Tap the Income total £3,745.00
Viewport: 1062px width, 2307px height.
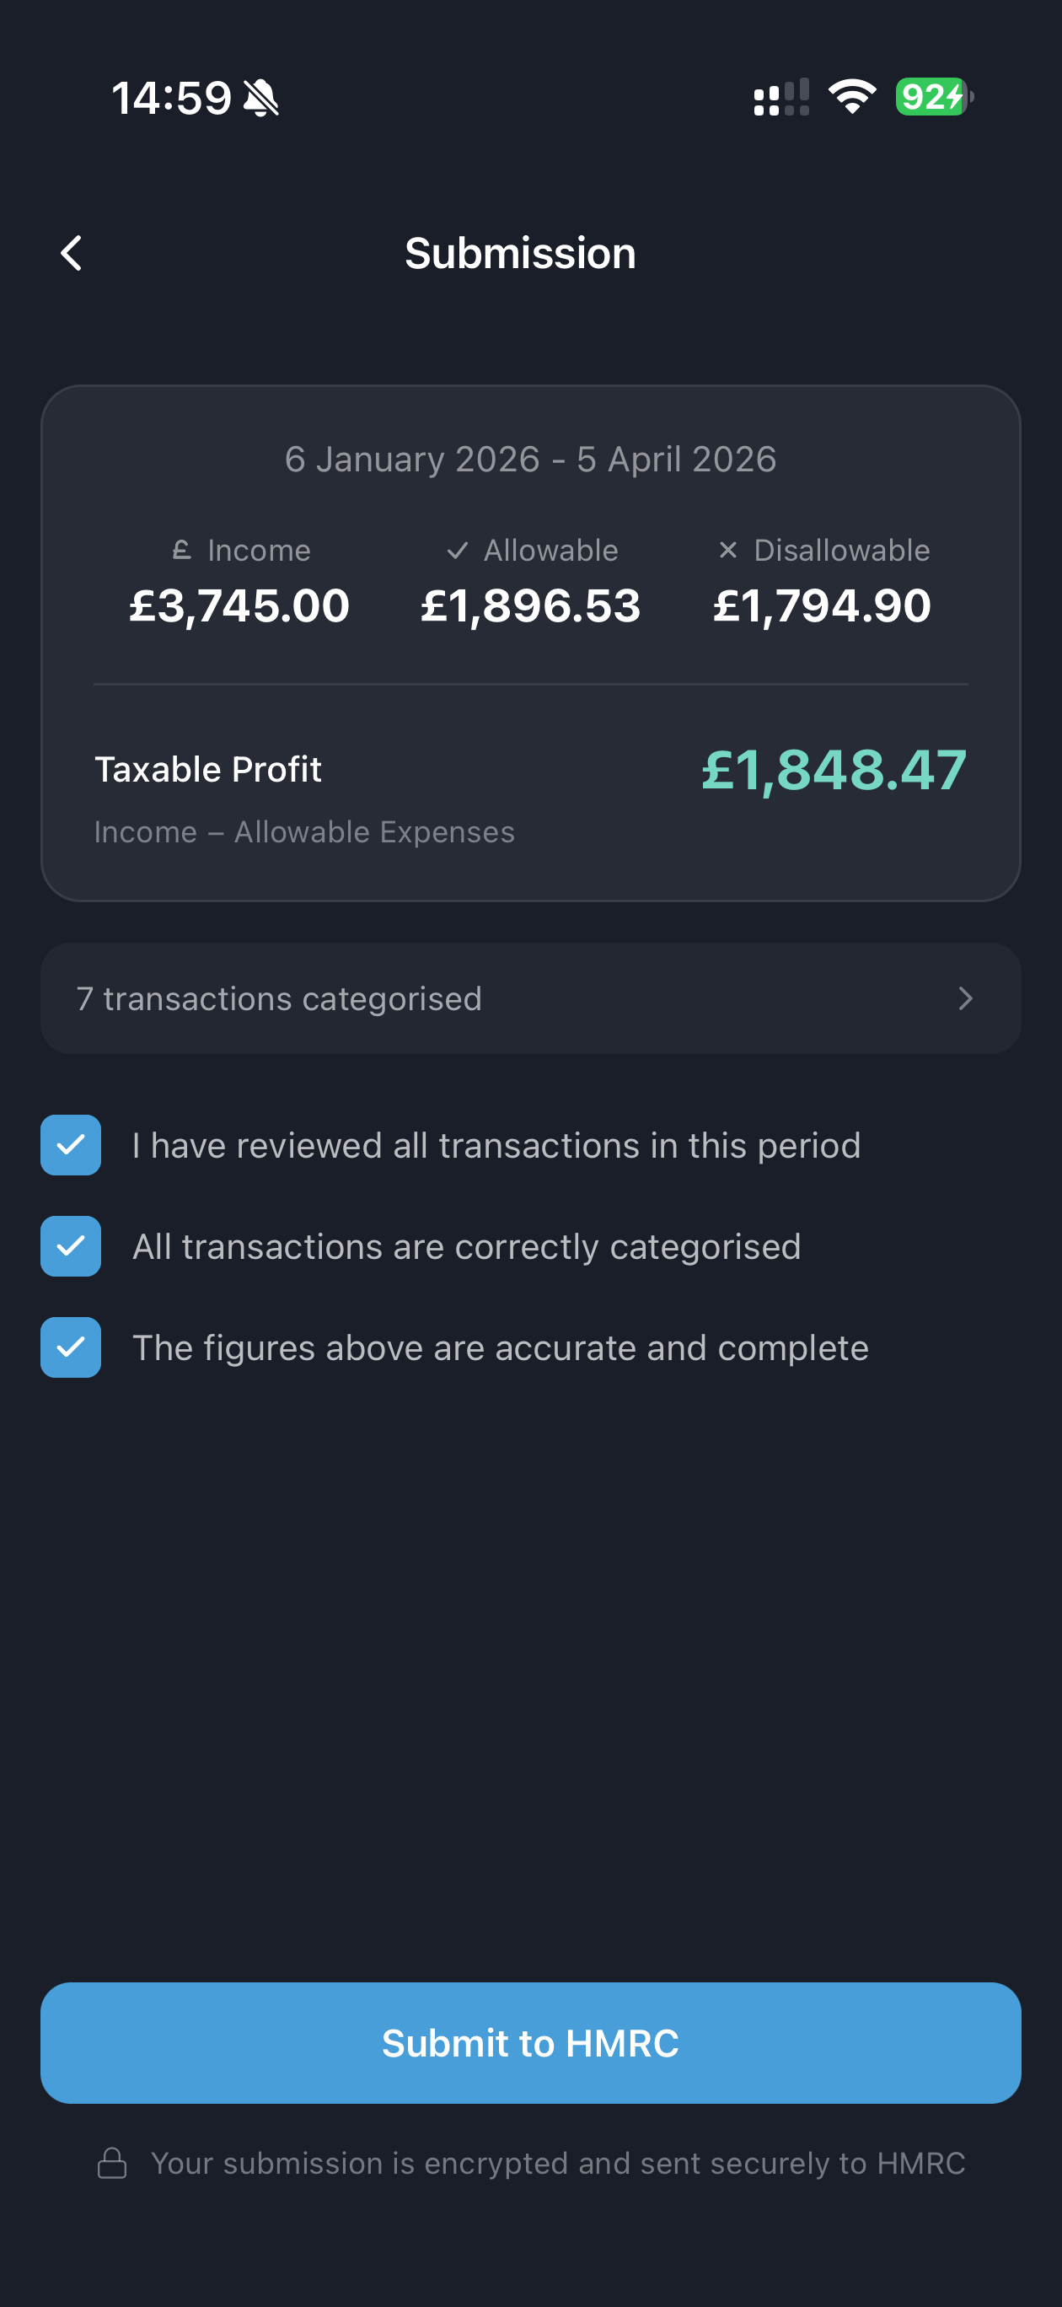(239, 605)
